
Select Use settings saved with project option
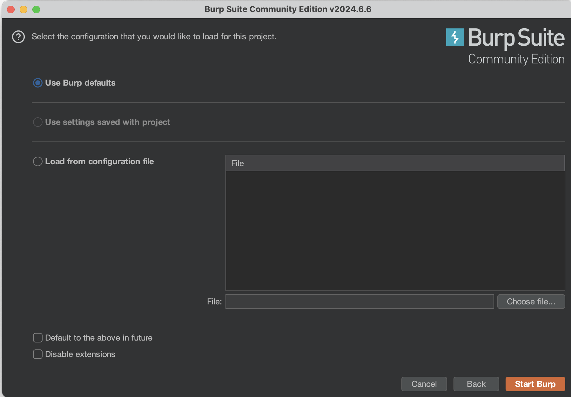click(38, 122)
